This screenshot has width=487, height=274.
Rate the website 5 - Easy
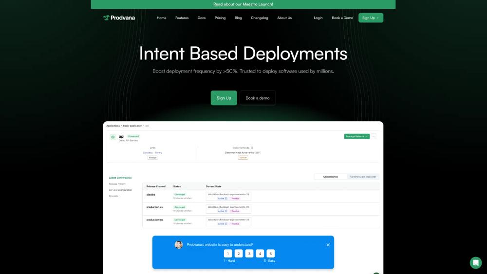pos(270,254)
